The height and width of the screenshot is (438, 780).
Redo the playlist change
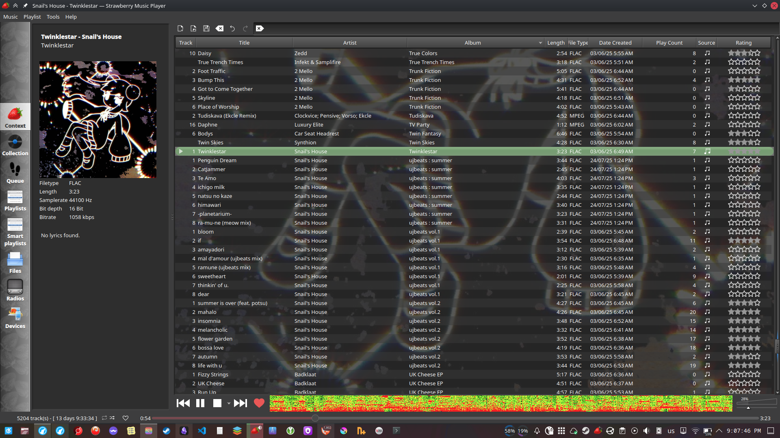pyautogui.click(x=245, y=28)
